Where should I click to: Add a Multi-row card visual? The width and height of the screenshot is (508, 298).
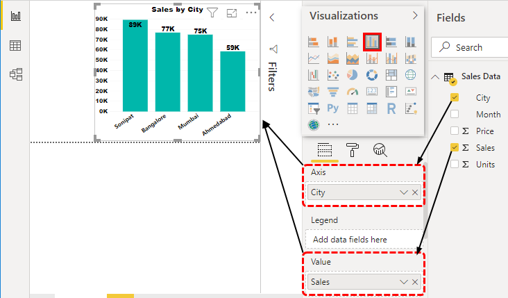coord(391,92)
